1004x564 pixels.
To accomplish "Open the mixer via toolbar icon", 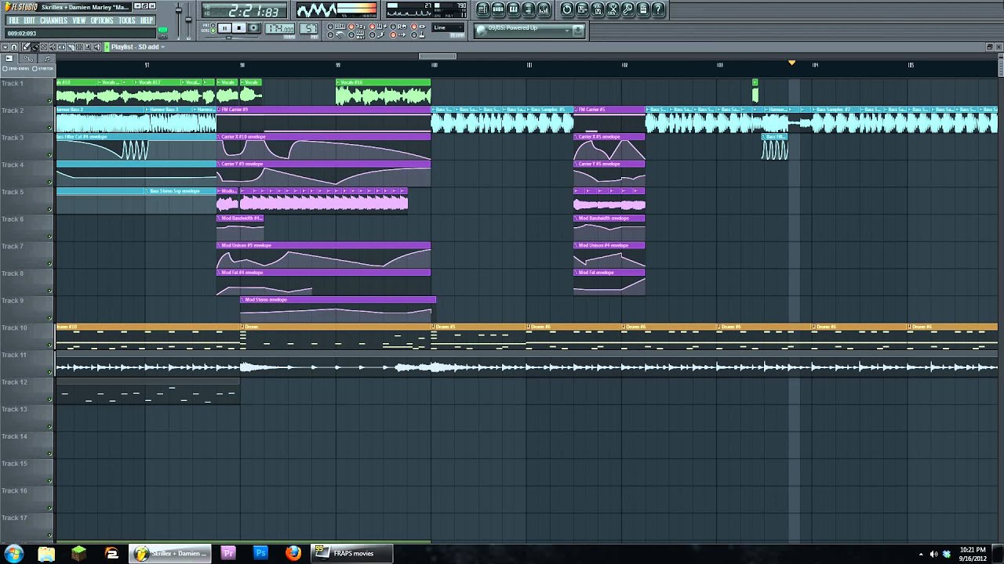I will pos(543,9).
